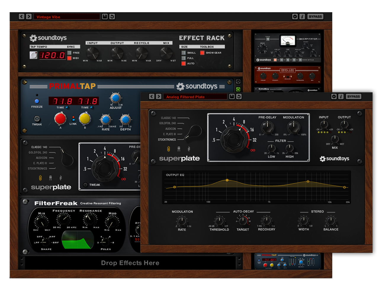The height and width of the screenshot is (298, 385).
Task: Select AUDICON plate in SuperPlate window
Action: 171,129
